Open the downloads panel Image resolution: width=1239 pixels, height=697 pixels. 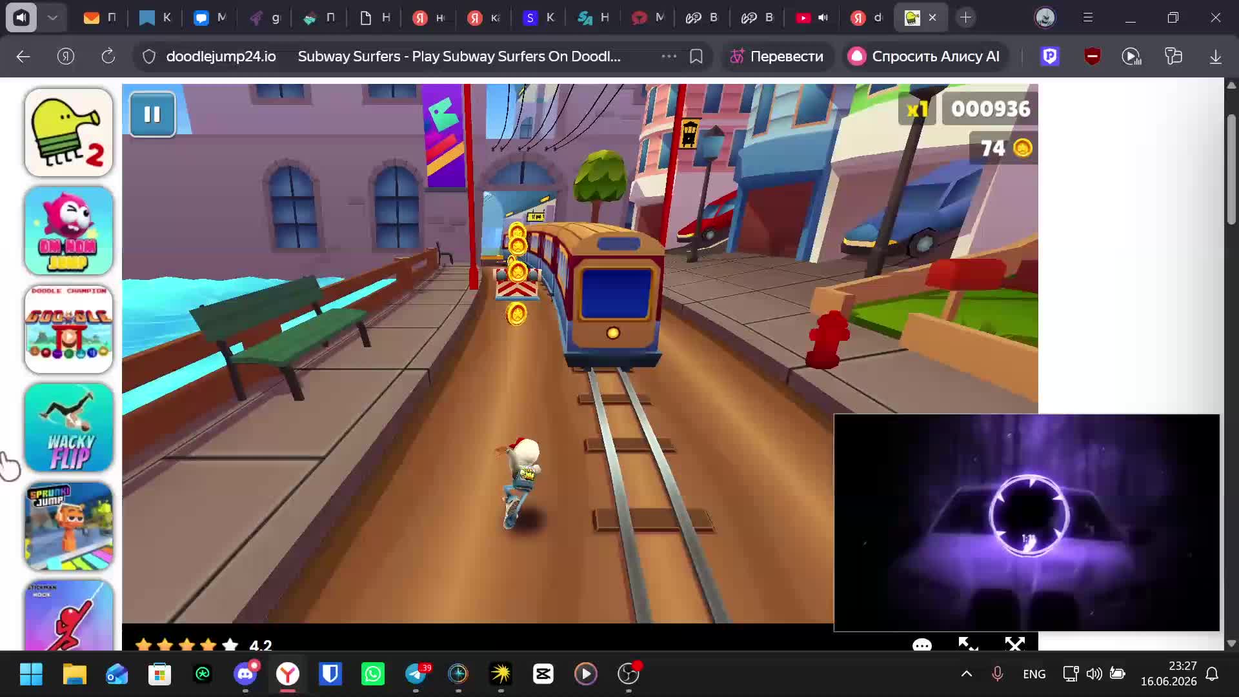pos(1216,57)
